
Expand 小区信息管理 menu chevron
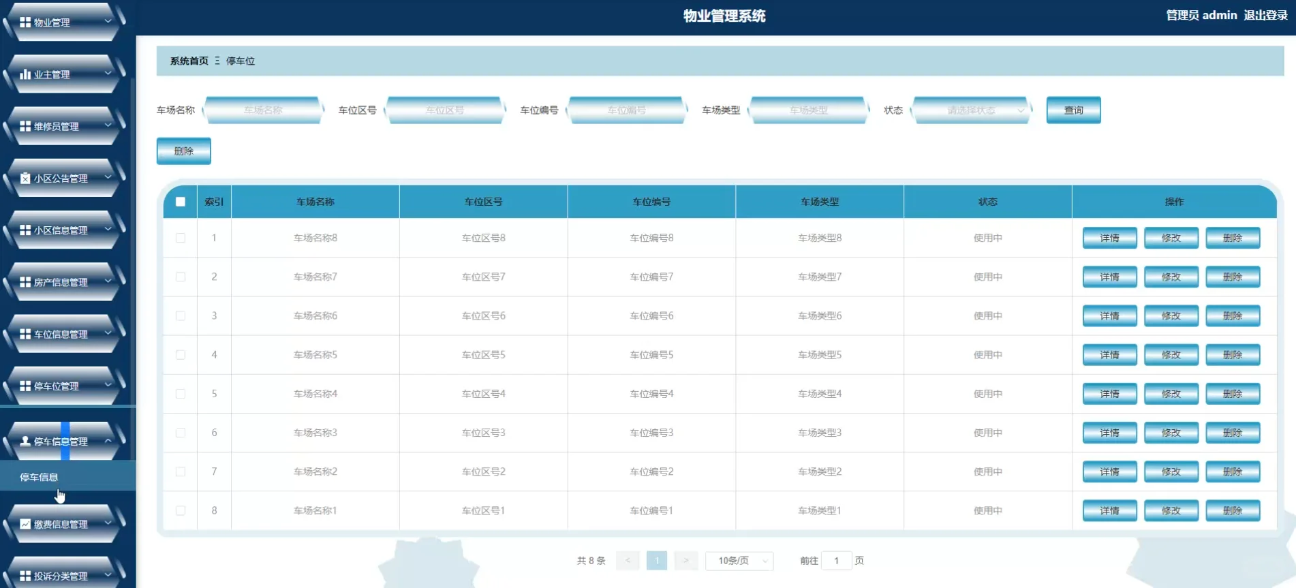tap(108, 230)
